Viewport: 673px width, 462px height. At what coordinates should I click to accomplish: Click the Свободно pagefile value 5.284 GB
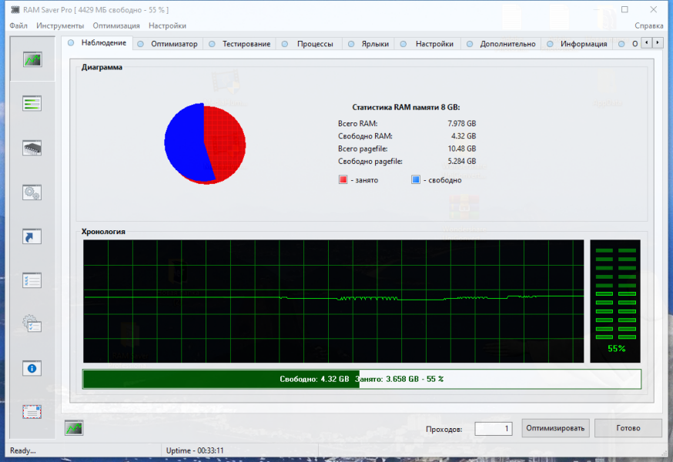click(462, 162)
